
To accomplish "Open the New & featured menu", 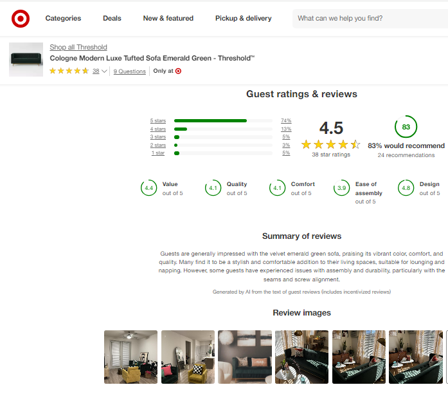I will click(168, 18).
